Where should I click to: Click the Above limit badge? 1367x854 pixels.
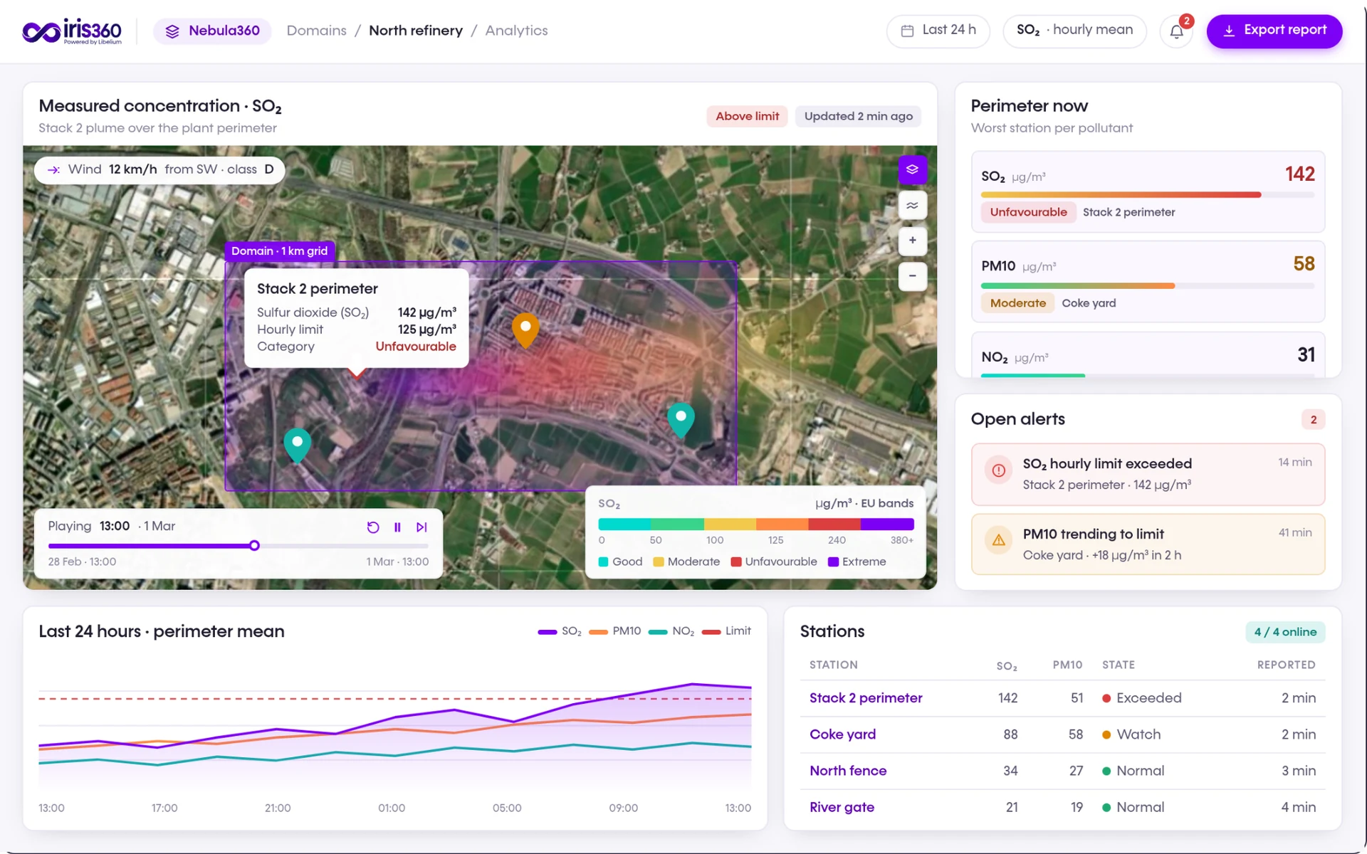747,116
